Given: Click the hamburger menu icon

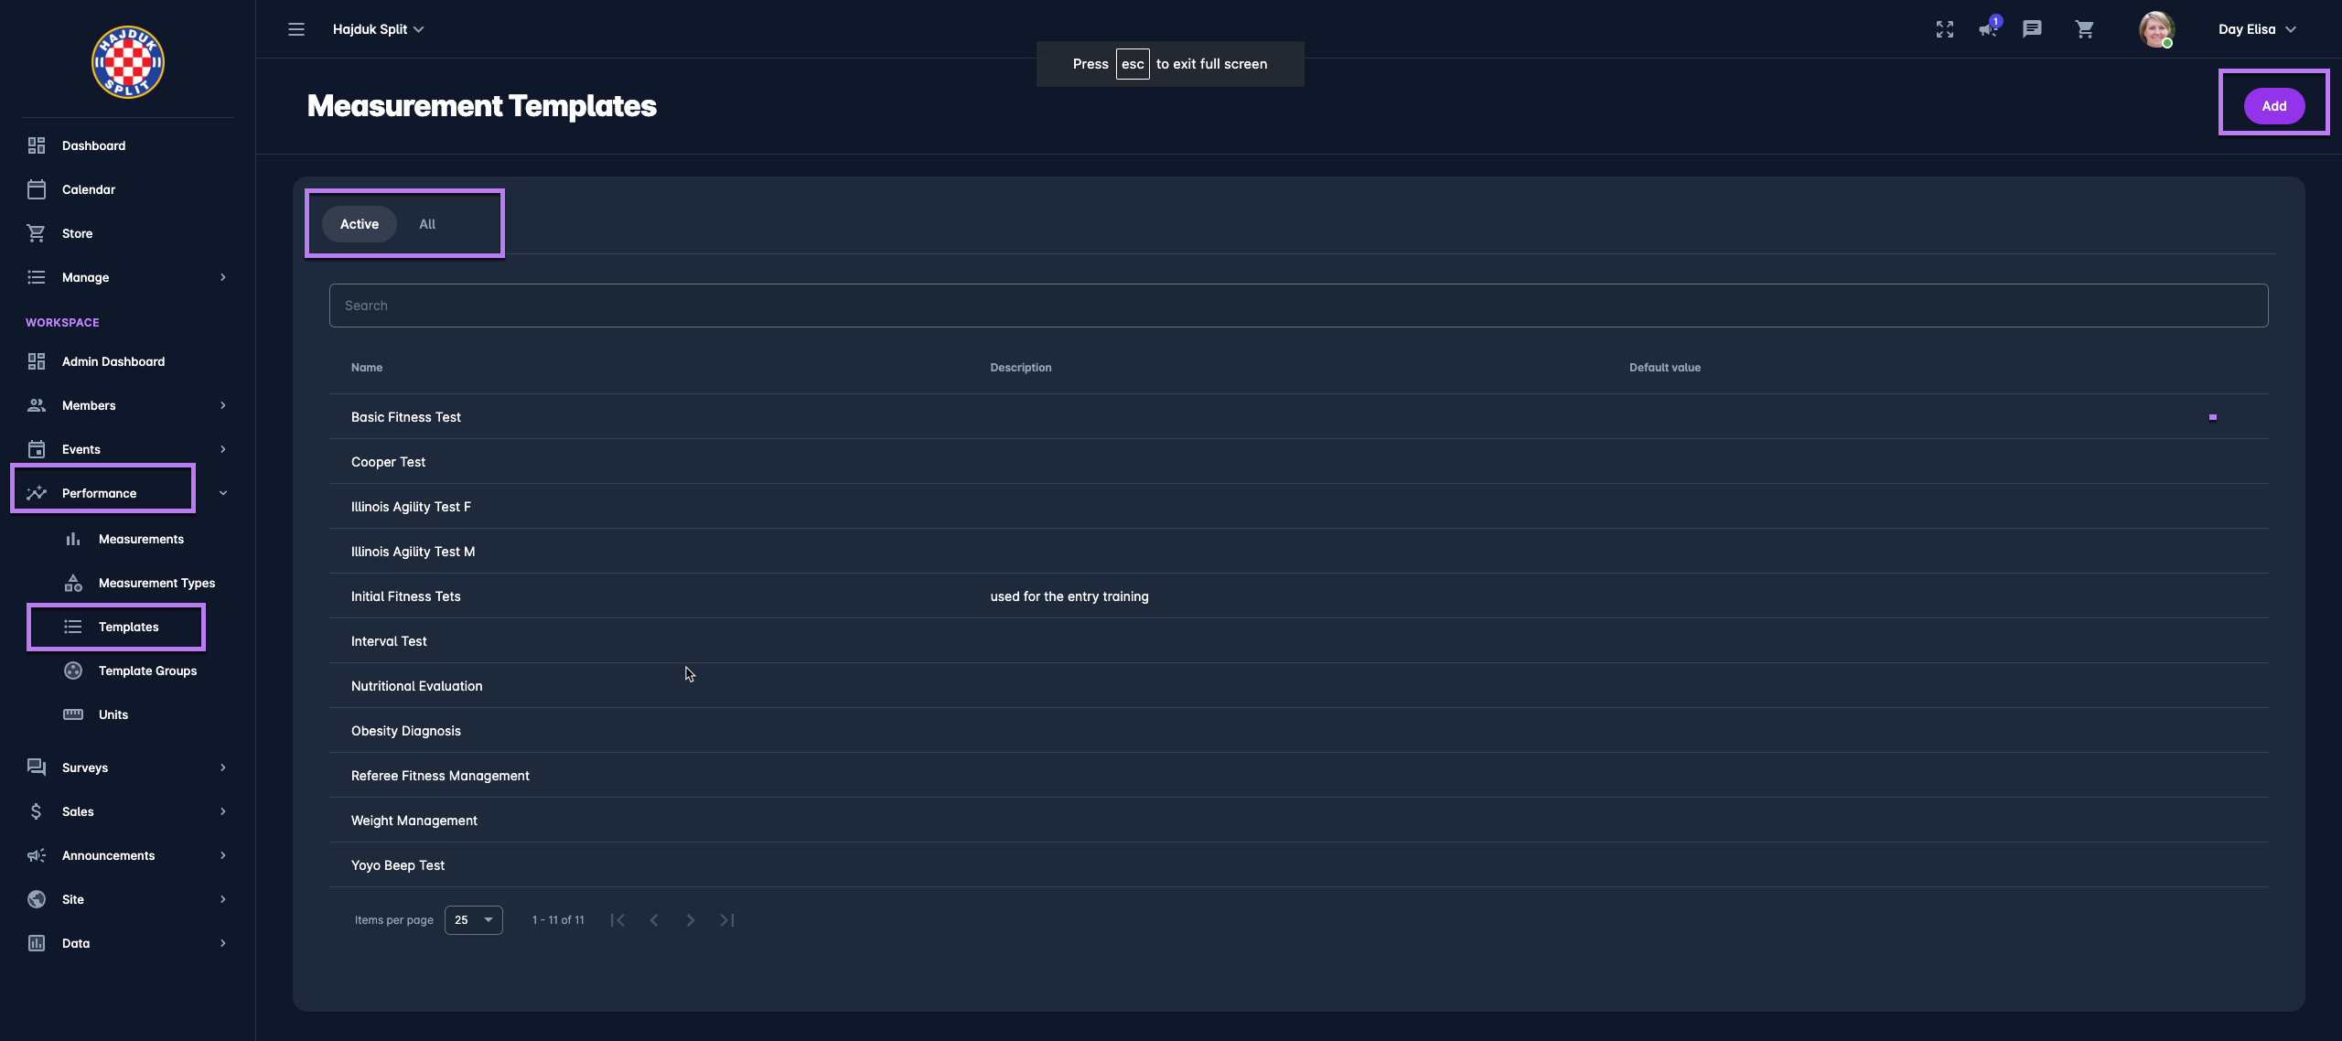Looking at the screenshot, I should point(295,29).
